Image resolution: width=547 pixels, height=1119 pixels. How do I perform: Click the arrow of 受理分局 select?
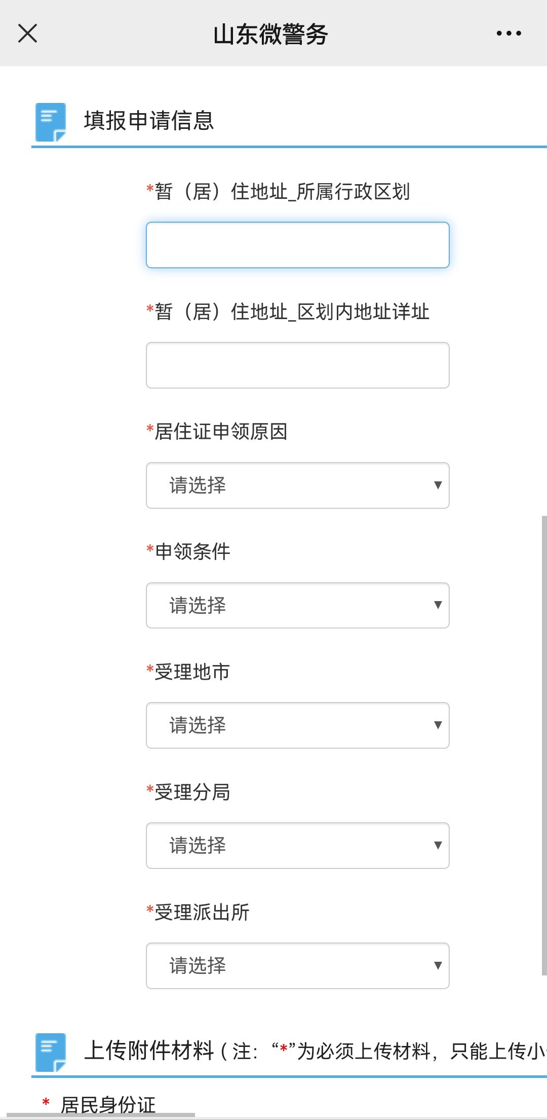[438, 846]
